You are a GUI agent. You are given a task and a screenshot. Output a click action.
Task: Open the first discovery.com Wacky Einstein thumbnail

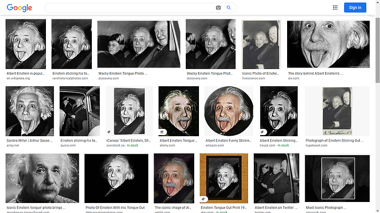(139, 44)
